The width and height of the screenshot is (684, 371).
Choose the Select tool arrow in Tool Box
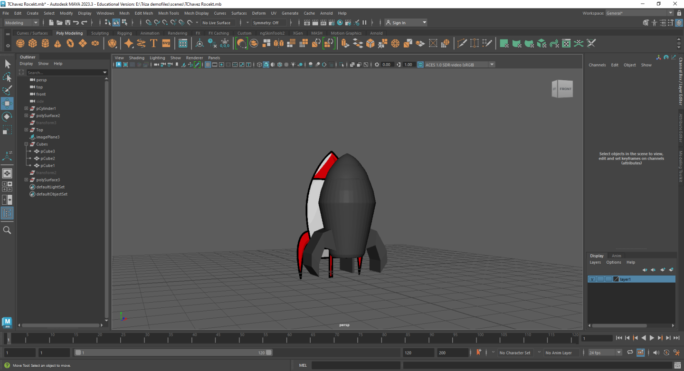pos(7,64)
